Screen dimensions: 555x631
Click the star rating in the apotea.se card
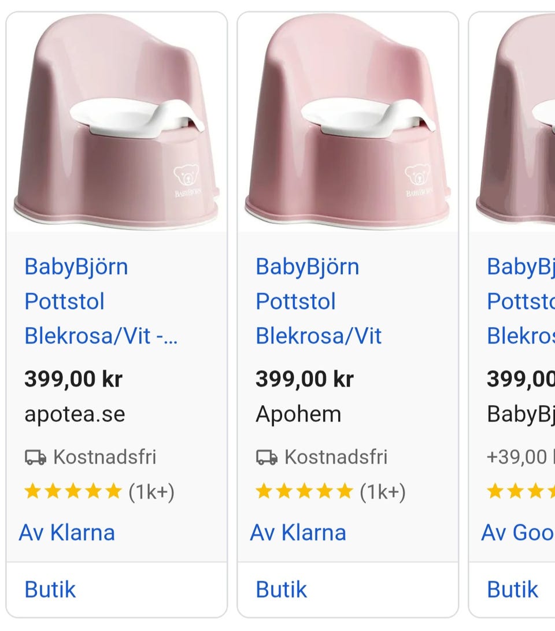tap(73, 492)
